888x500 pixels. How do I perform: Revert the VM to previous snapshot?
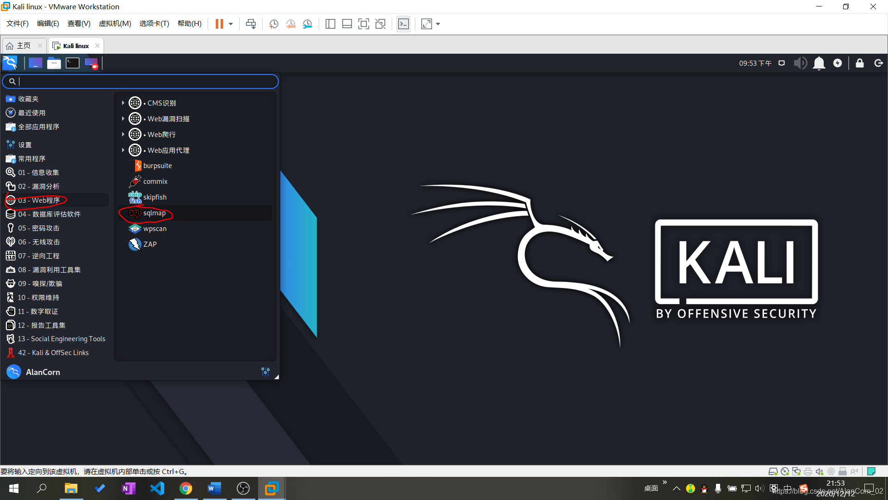click(291, 24)
